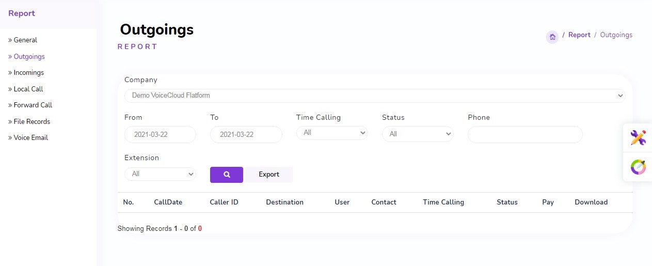Expand the Time Calling dropdown
652x266 pixels.
pyautogui.click(x=332, y=133)
